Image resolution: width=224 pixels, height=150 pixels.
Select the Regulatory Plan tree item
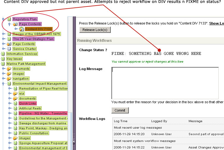coord(25,19)
